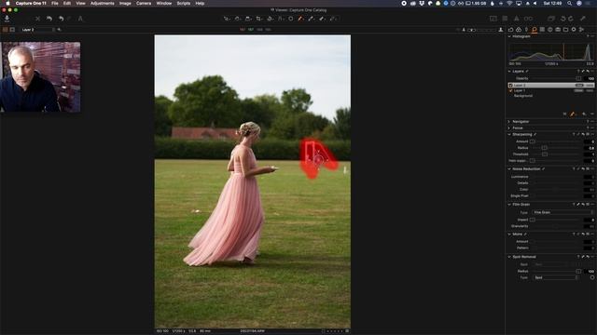The height and width of the screenshot is (335, 597).
Task: Click the edit pencil icon in toolbar
Action: [583, 19]
